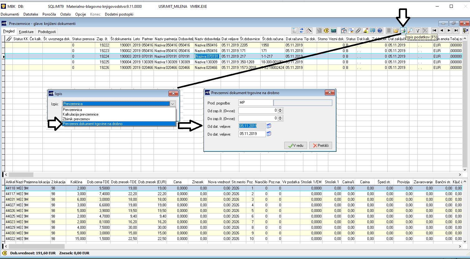Screen dimensions: 470x259
Task: Click the magnifying glass search icon
Action: (x=410, y=31)
